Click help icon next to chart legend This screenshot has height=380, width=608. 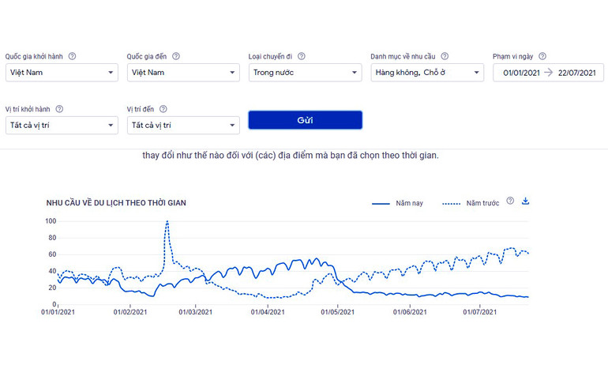[510, 201]
